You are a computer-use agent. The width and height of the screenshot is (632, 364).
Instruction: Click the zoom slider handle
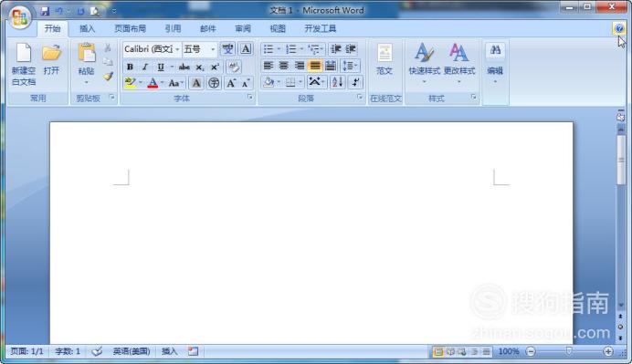tap(569, 351)
